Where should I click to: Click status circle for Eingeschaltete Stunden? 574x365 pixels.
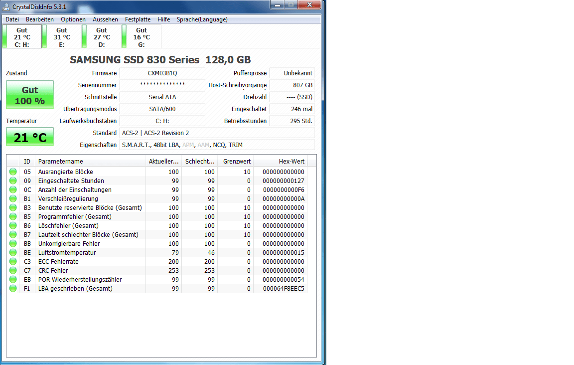(13, 181)
